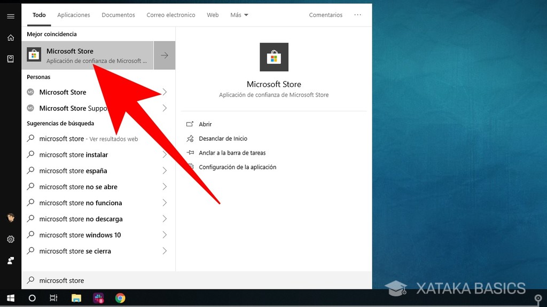Open the Más dropdown
547x307 pixels.
(x=239, y=15)
